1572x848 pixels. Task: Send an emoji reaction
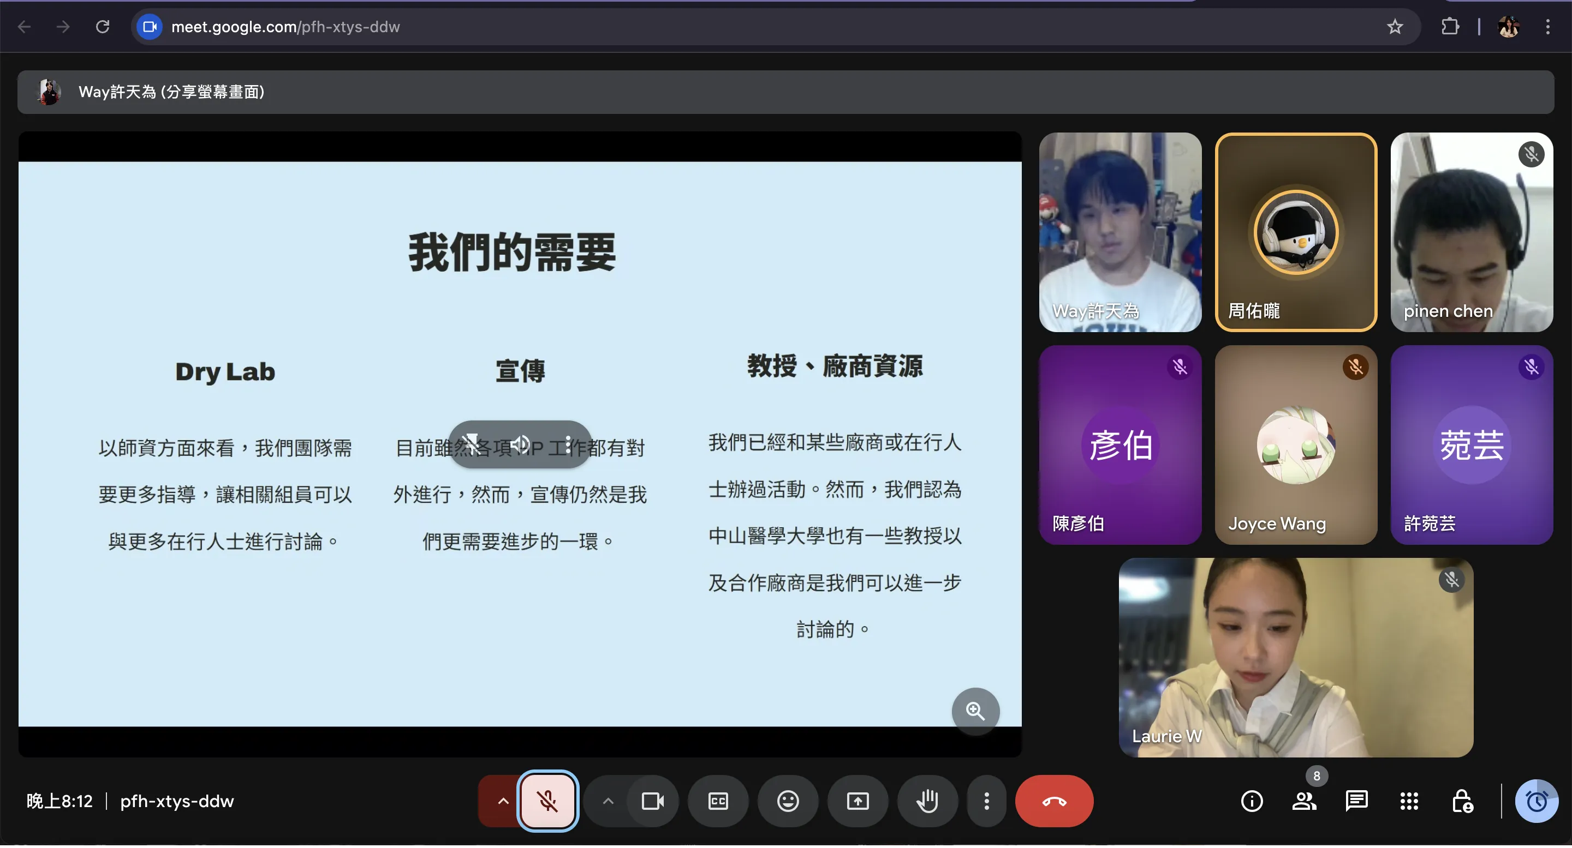(788, 801)
